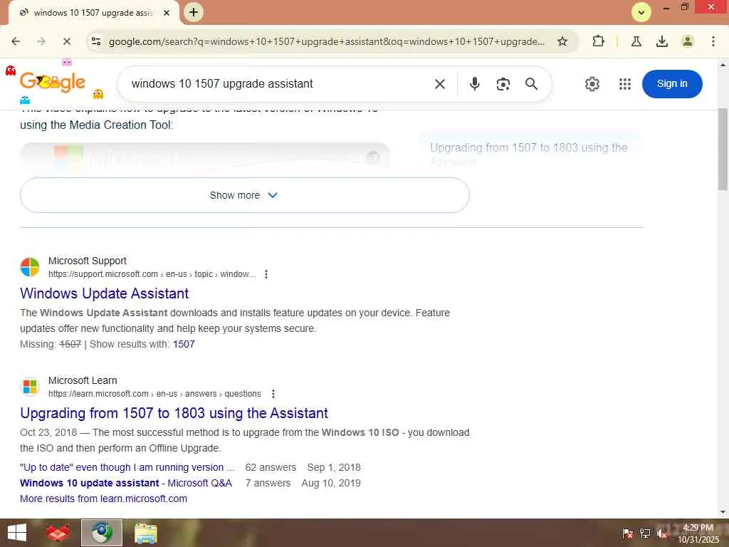Click the "7 answers" text
This screenshot has width=729, height=547.
[x=268, y=484]
